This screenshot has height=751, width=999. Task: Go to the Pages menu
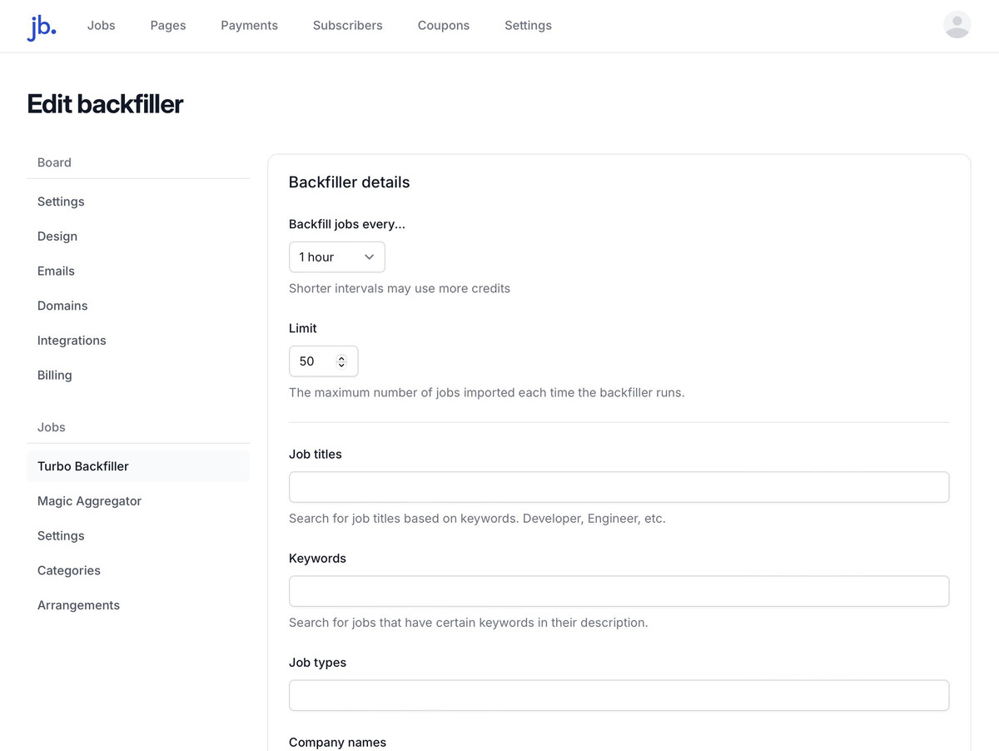click(168, 26)
